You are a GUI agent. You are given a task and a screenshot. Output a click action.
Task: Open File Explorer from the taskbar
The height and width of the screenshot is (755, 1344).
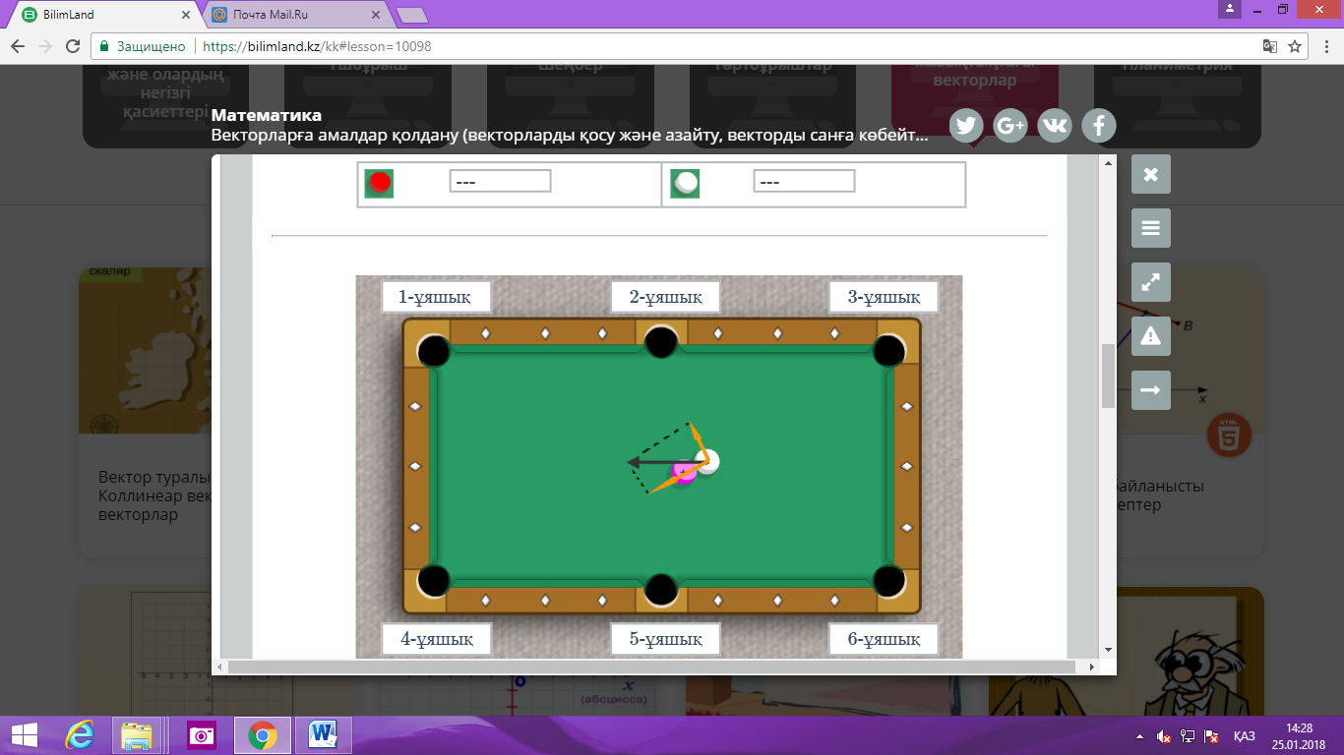[x=137, y=735]
